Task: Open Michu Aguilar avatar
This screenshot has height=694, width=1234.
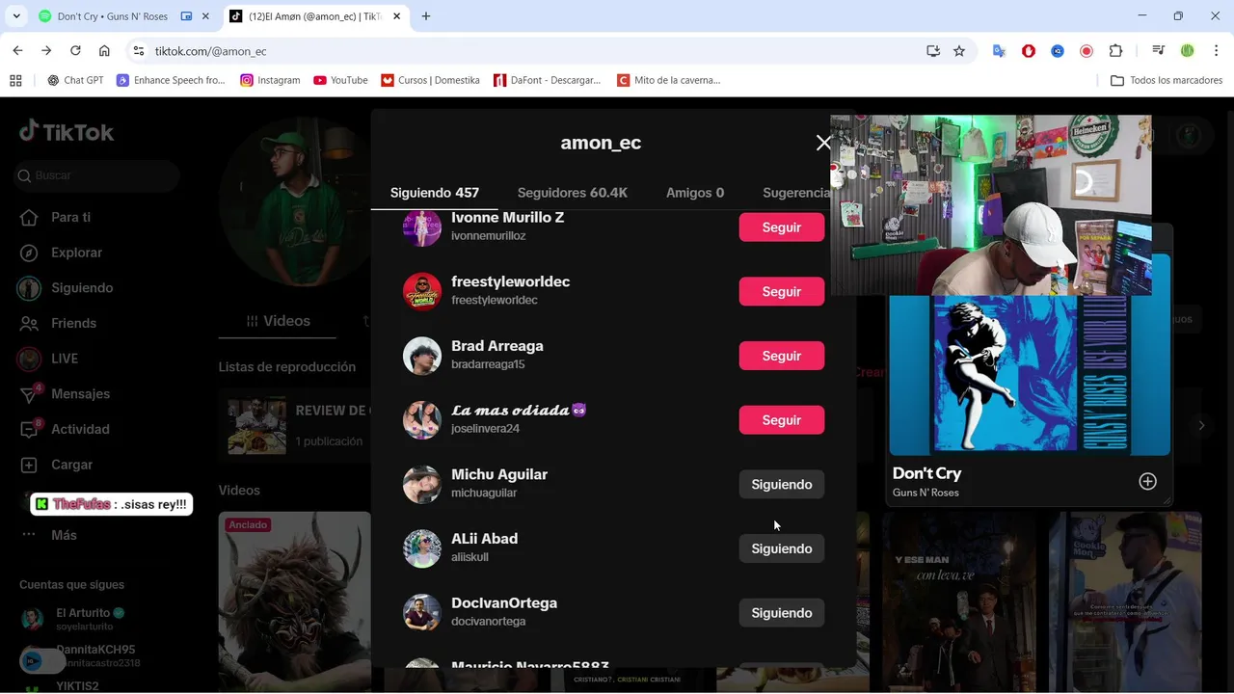Action: tap(421, 484)
